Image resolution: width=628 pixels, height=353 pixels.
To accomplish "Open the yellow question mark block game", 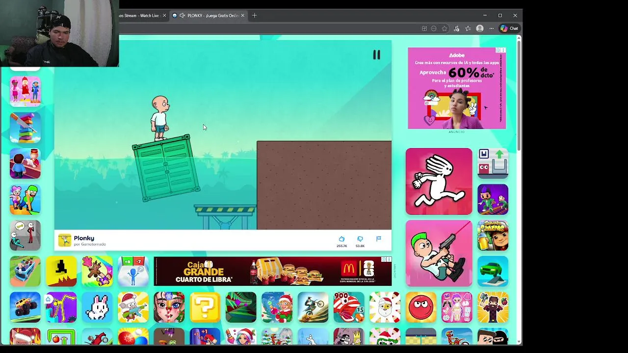I will [205, 307].
